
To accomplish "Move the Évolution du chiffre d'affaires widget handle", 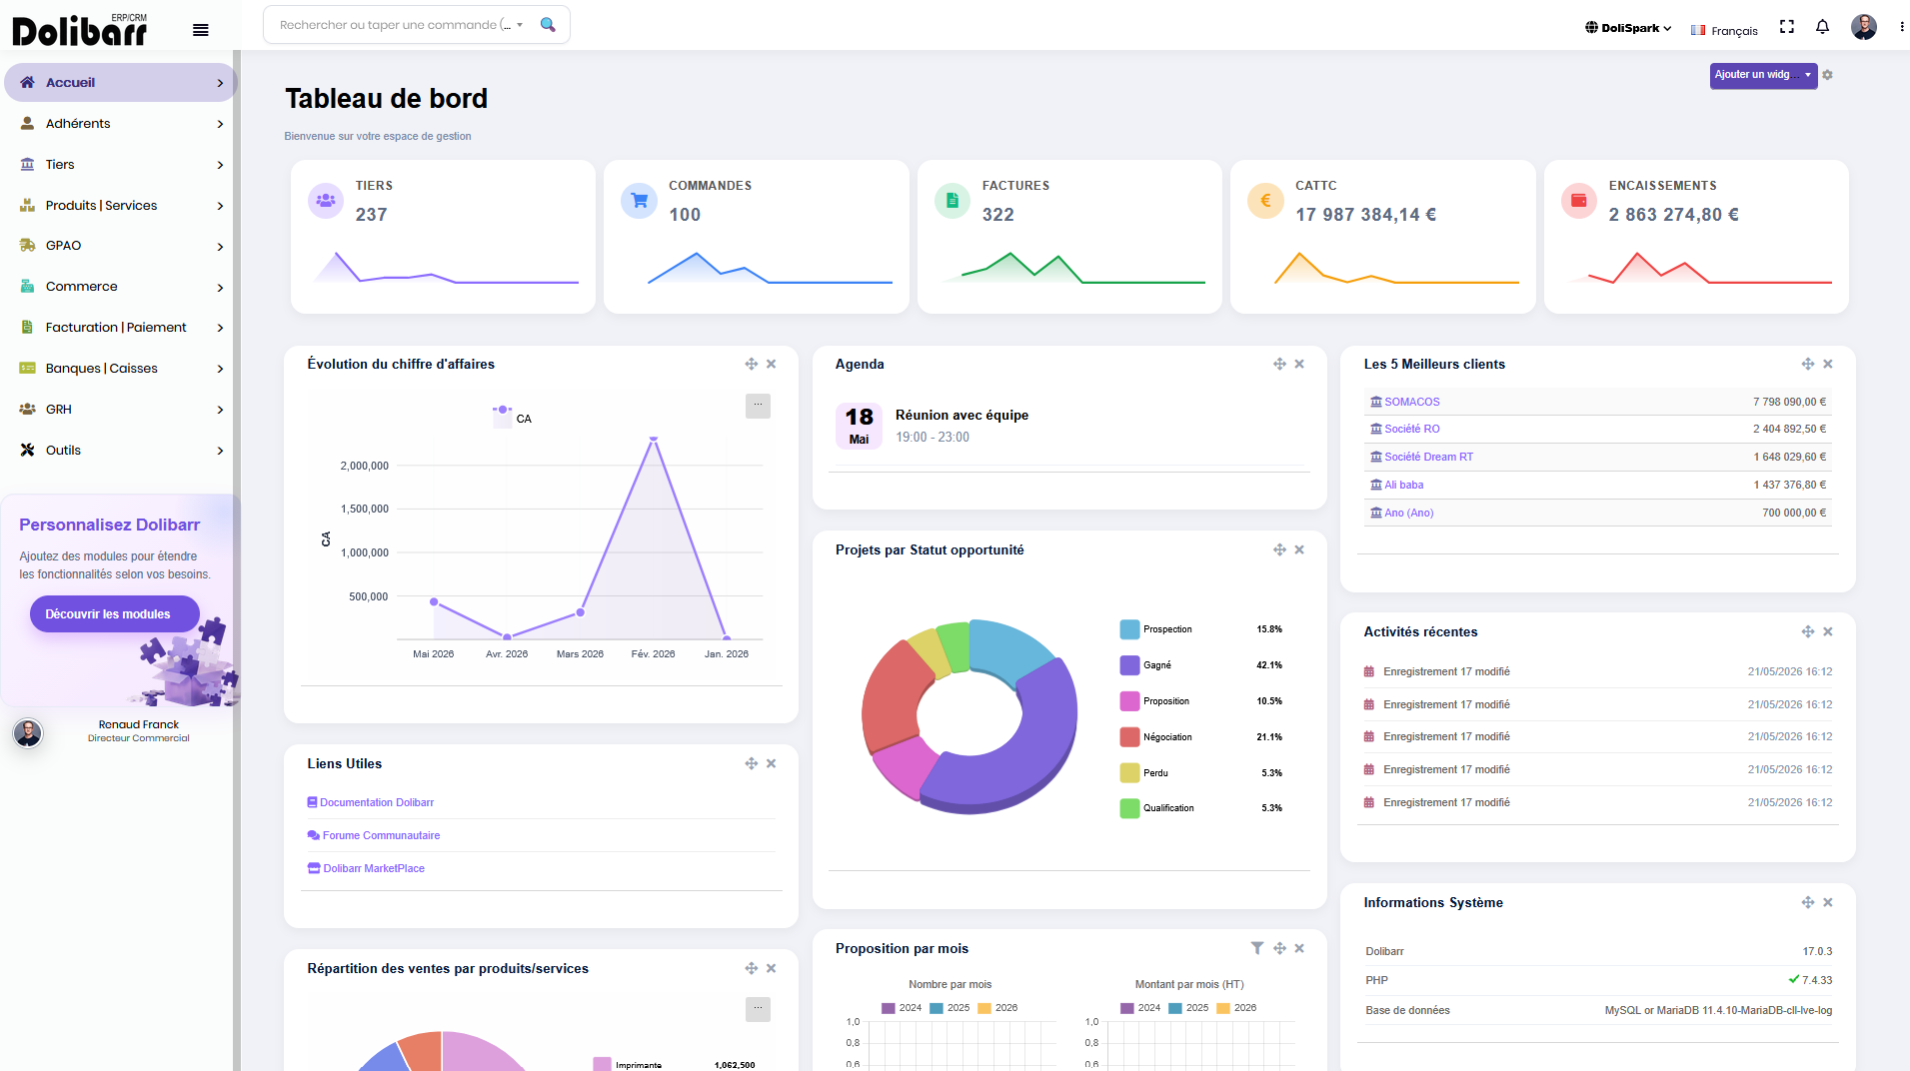I will (751, 364).
